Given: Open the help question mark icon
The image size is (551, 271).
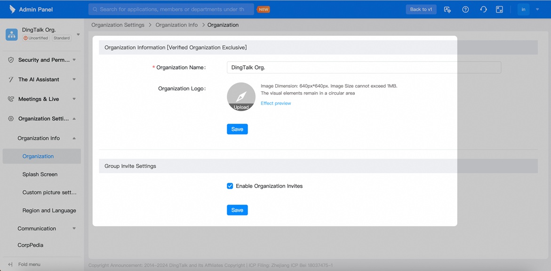Looking at the screenshot, I should (x=466, y=9).
